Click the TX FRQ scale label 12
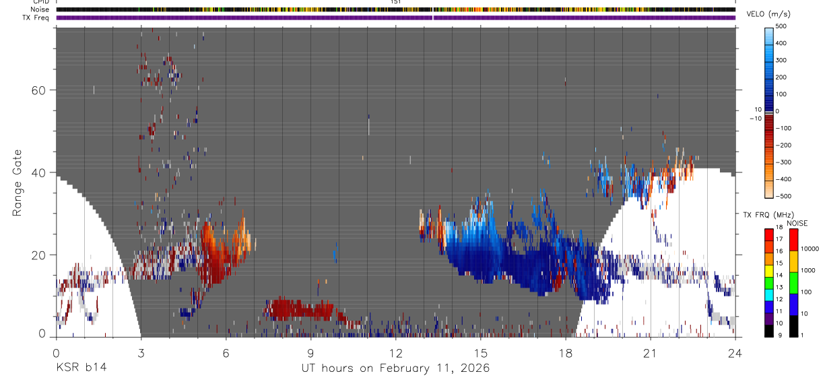Screen dimensions: 827x382 pos(780,300)
